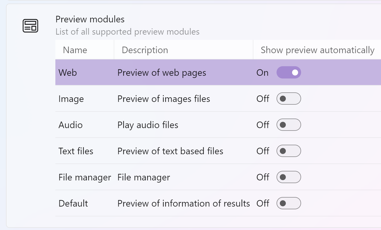Click the highlighted Web module row

[67, 72]
